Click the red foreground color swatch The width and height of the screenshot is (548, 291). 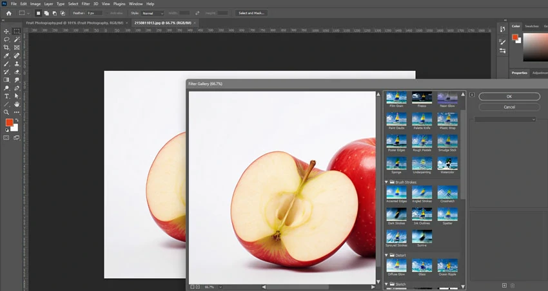pos(10,122)
